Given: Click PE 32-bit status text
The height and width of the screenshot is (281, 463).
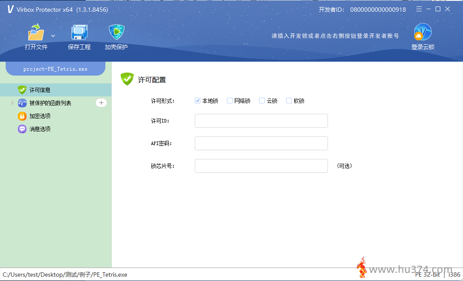Looking at the screenshot, I should click(427, 274).
